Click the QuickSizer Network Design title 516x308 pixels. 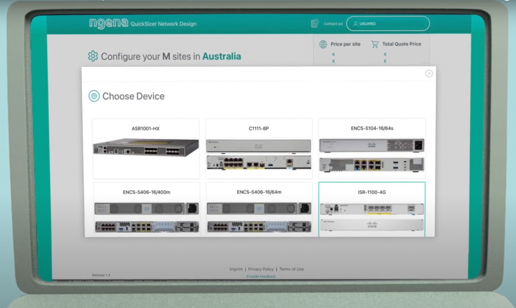click(x=164, y=24)
